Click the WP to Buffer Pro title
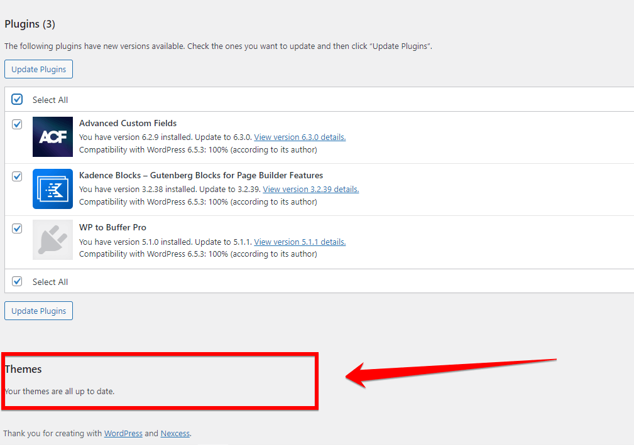 click(112, 227)
